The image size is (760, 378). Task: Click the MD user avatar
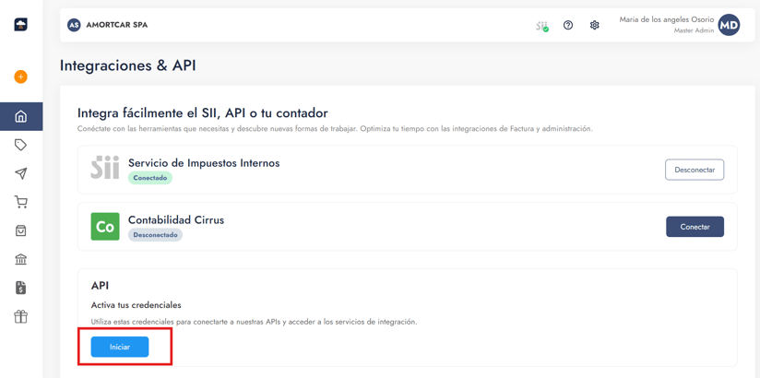729,25
